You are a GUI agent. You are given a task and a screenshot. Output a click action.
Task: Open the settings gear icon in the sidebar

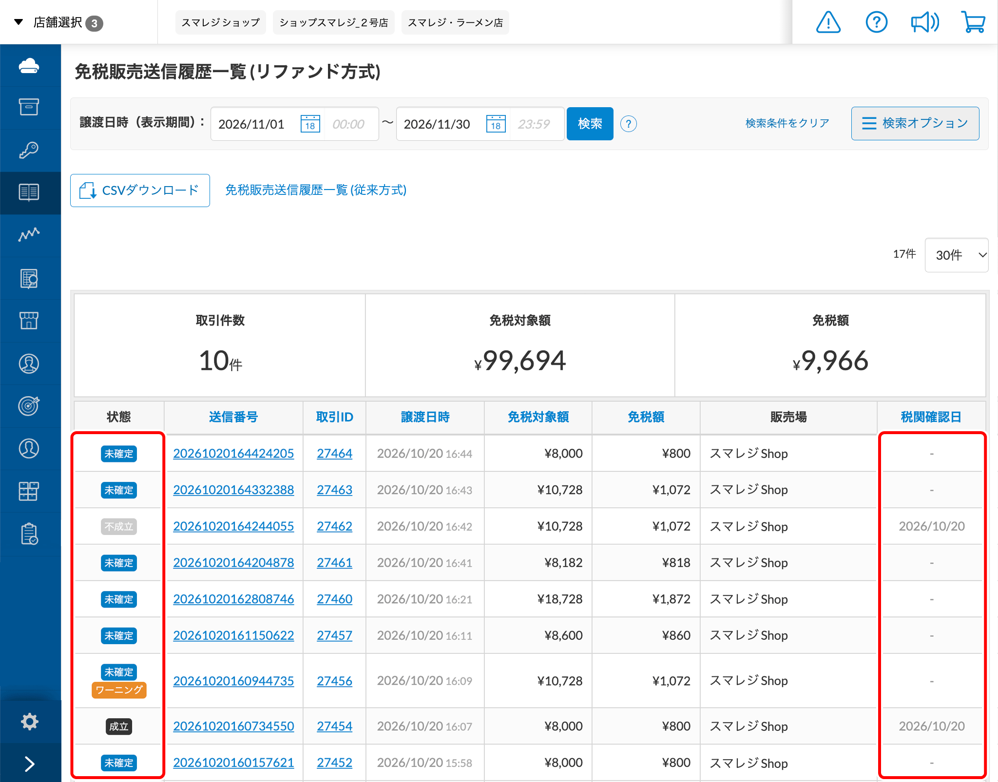click(x=30, y=722)
